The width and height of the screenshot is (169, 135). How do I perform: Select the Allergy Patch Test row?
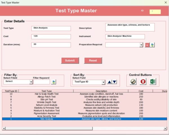[x=84, y=97]
